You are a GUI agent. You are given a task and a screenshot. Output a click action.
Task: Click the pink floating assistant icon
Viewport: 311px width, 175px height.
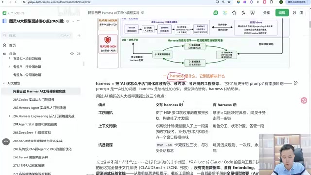click(x=304, y=101)
